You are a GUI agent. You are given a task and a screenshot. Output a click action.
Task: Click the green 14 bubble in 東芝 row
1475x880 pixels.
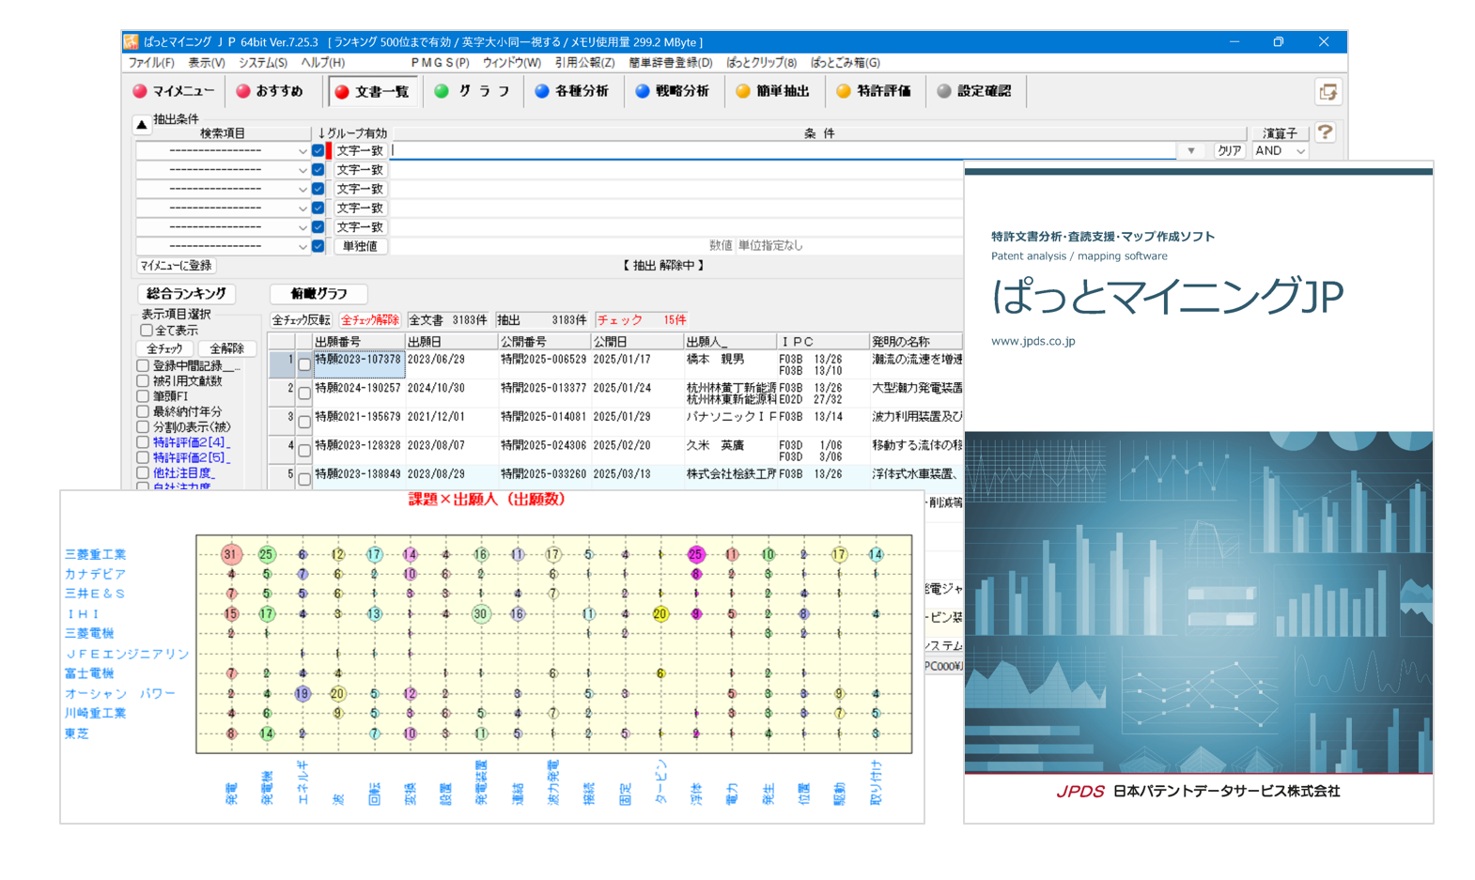pos(267,733)
